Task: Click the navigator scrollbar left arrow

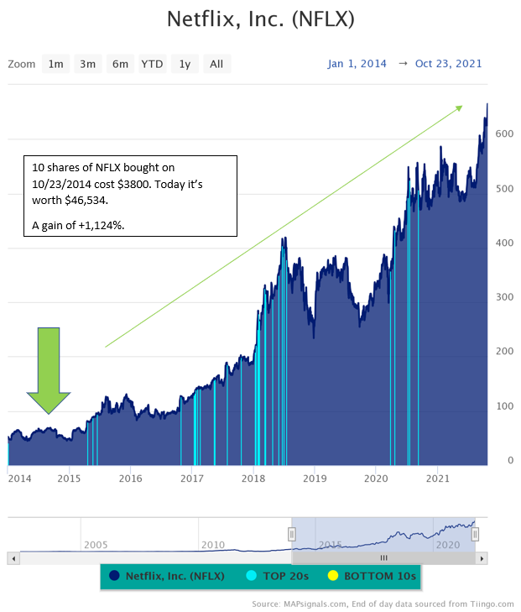Action: tap(13, 558)
